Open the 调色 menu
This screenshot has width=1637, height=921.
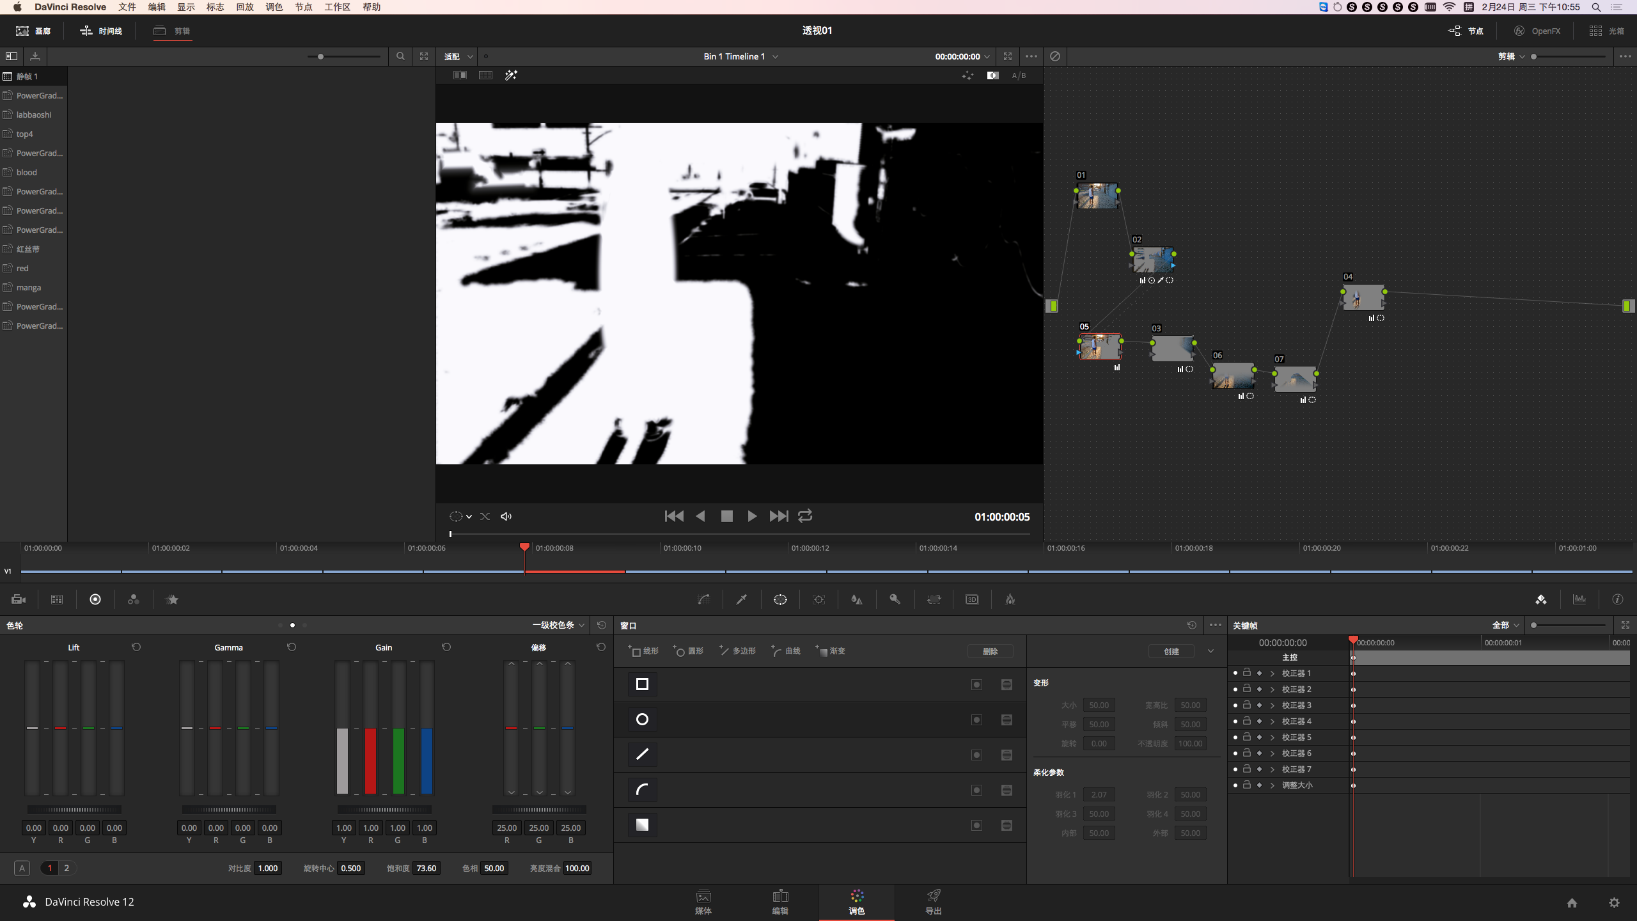click(274, 7)
